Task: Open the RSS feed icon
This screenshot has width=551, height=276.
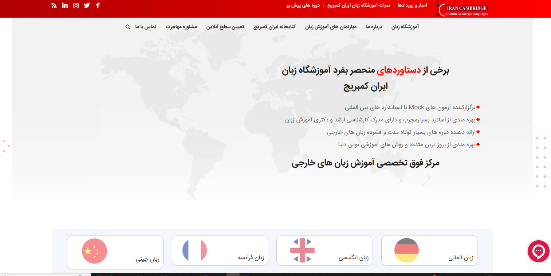Action: pyautogui.click(x=54, y=5)
